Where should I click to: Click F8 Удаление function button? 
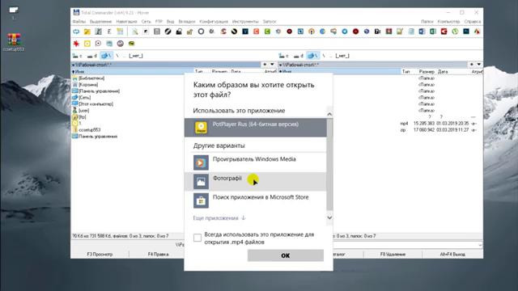click(x=393, y=255)
